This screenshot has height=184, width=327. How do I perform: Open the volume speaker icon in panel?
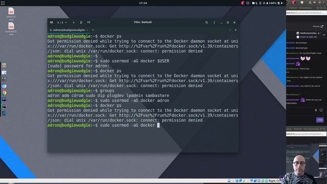click(x=282, y=3)
